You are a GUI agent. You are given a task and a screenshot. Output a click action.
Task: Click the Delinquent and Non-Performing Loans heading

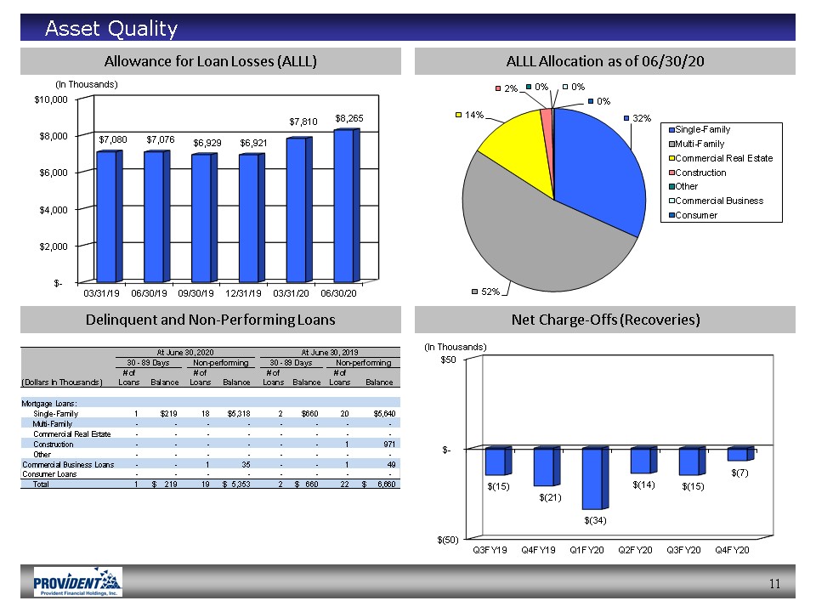pos(210,320)
